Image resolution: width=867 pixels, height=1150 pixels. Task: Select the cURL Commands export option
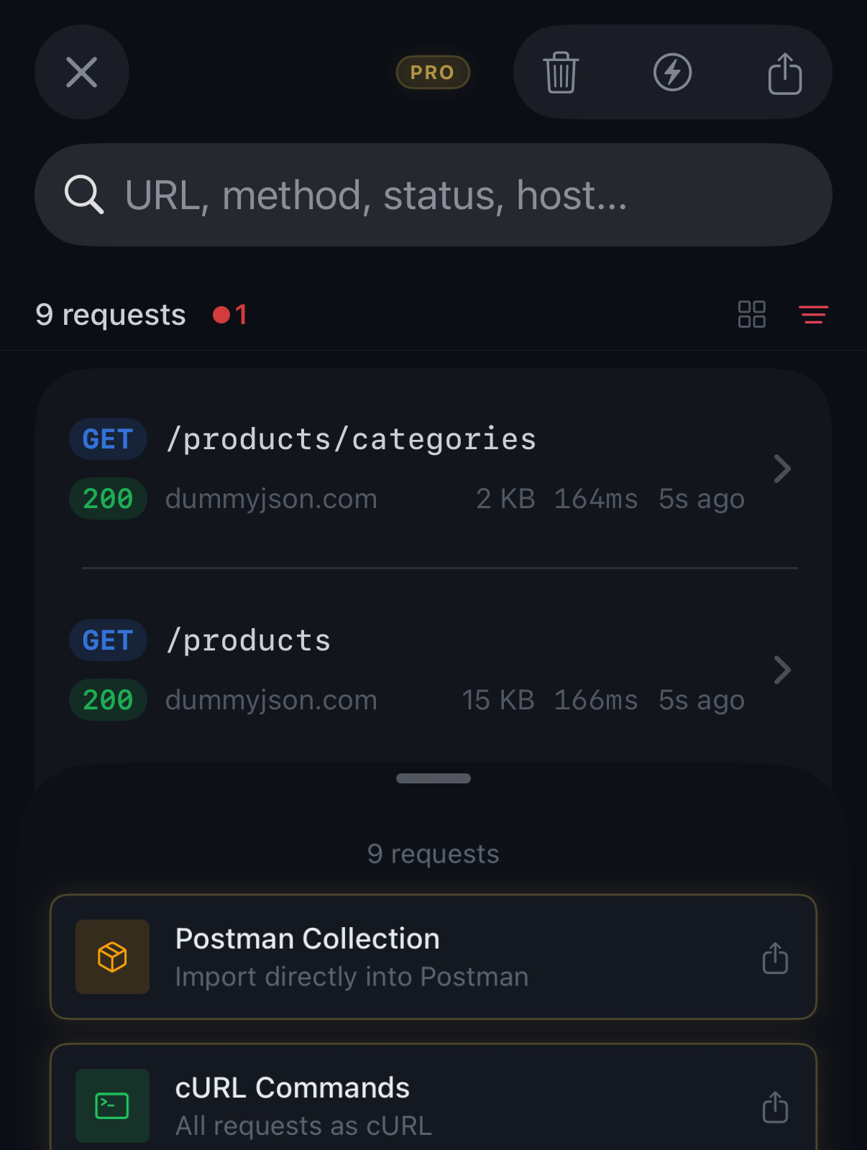[433, 1105]
